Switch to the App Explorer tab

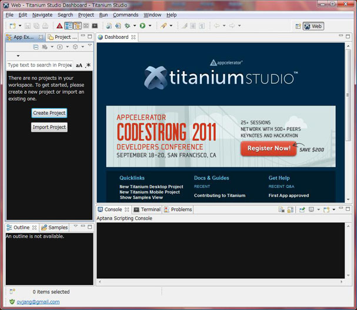click(x=25, y=37)
